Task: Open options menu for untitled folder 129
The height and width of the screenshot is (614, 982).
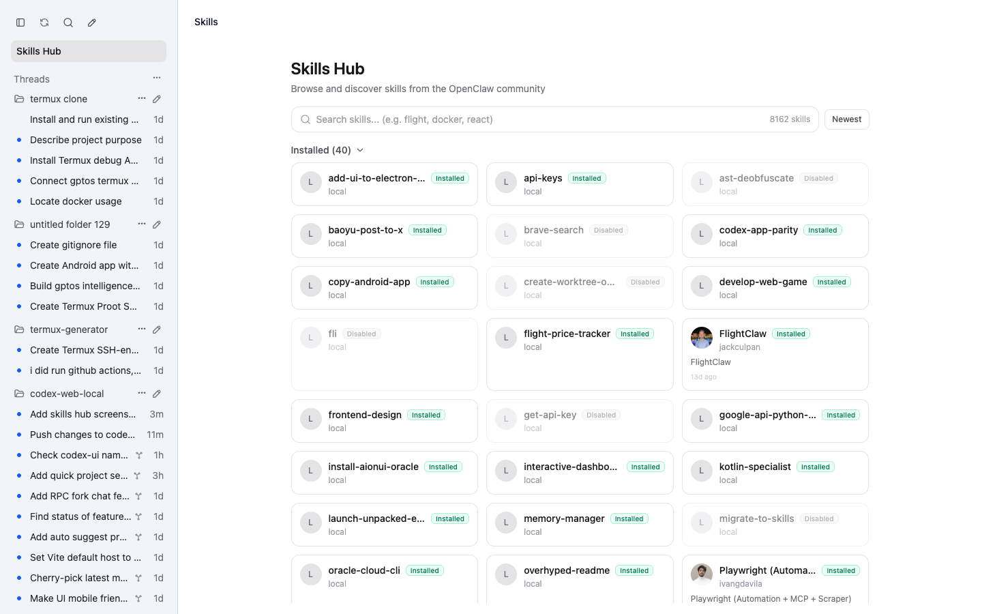Action: point(141,224)
